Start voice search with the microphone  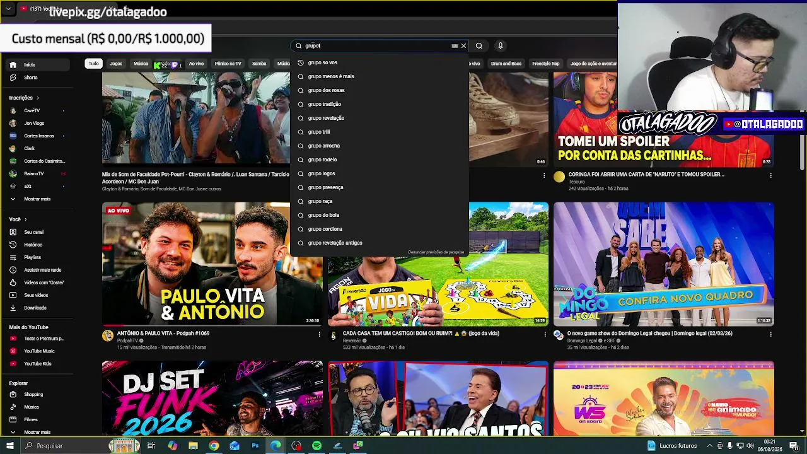point(501,46)
